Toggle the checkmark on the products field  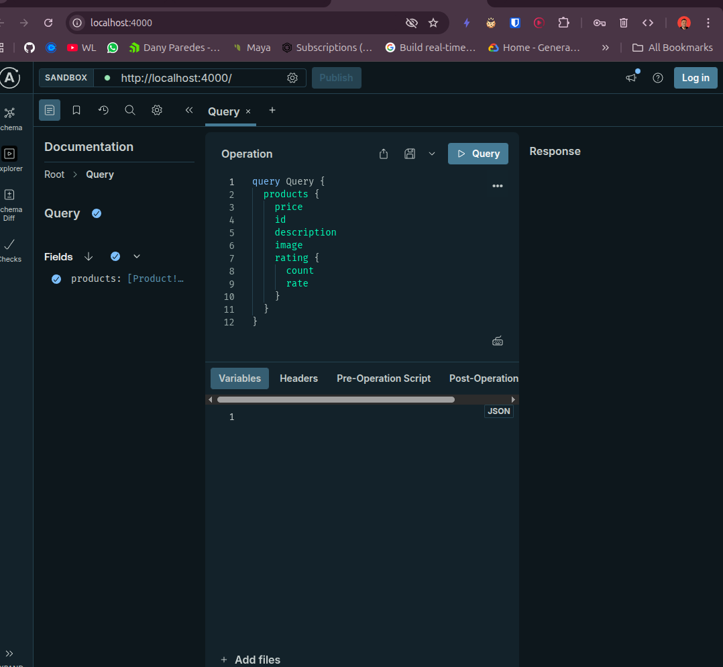click(56, 278)
